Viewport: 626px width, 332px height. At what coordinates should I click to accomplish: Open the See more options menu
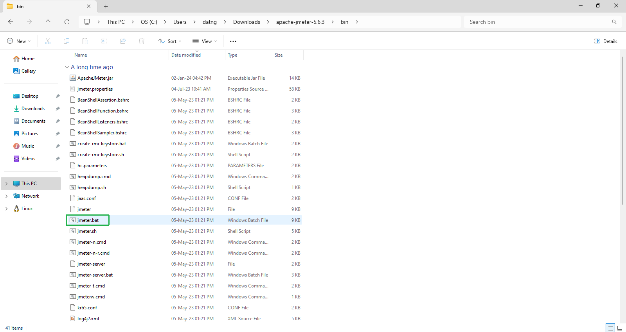coord(233,41)
